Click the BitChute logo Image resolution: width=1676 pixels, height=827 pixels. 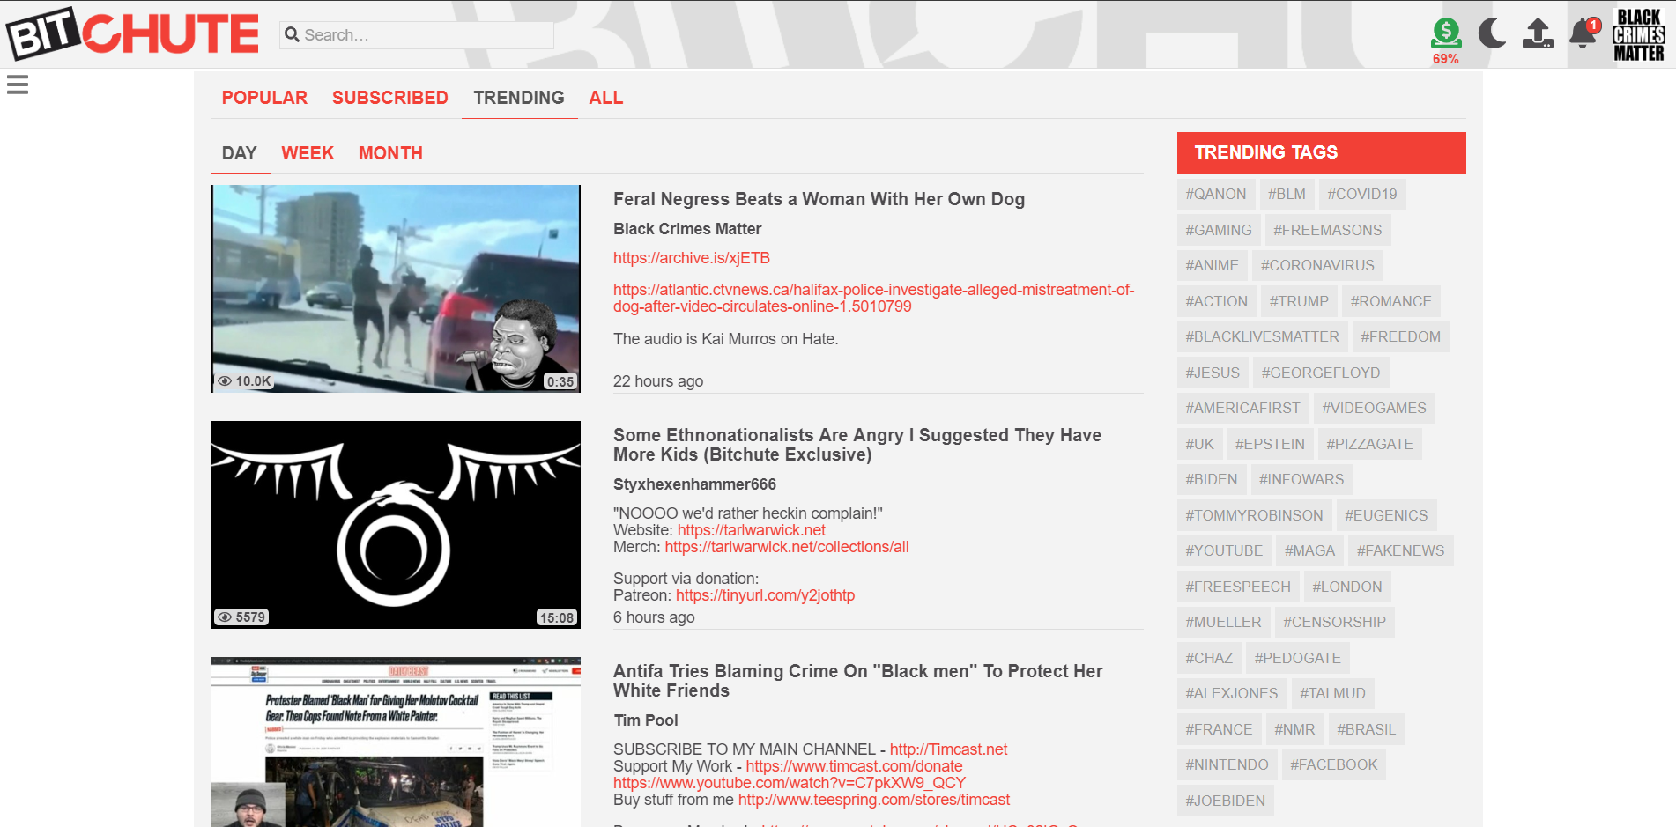click(133, 33)
